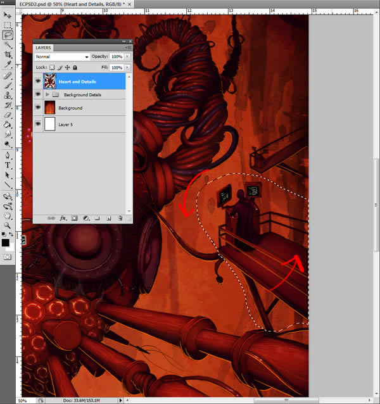Select the Hand tool
Image resolution: width=380 pixels, height=404 pixels.
(x=7, y=216)
